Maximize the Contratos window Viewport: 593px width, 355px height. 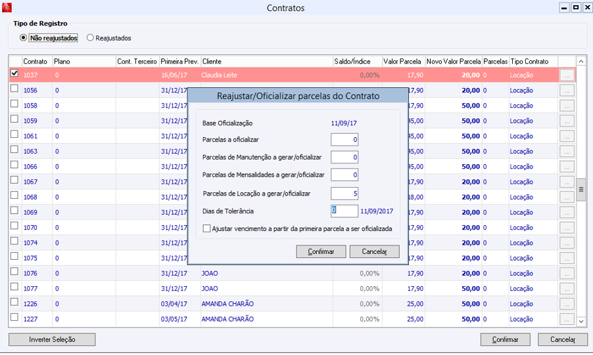[575, 8]
